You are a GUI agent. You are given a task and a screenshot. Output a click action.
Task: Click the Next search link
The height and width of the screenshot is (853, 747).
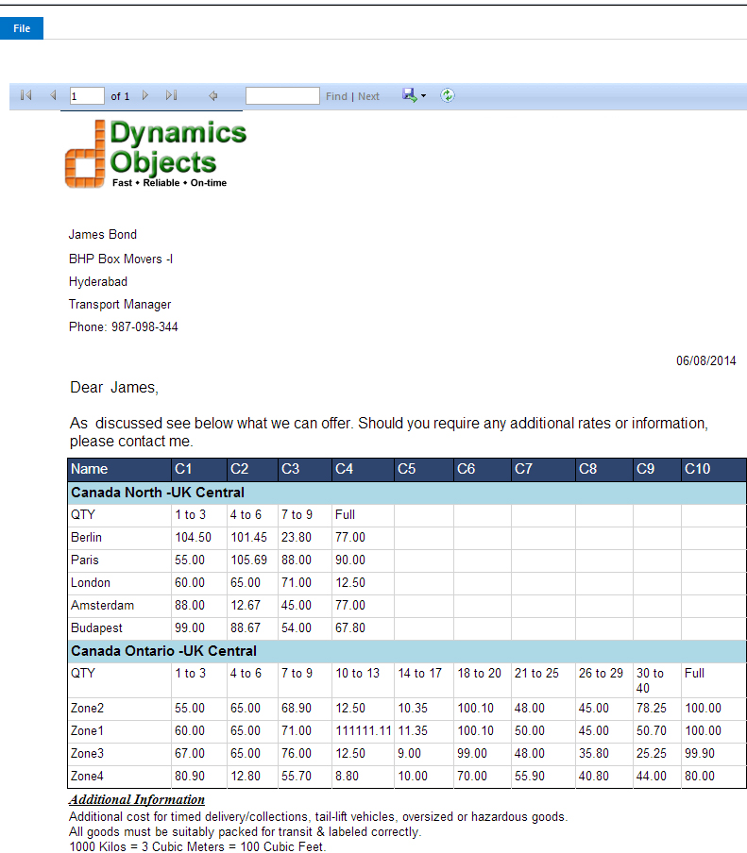[x=368, y=96]
